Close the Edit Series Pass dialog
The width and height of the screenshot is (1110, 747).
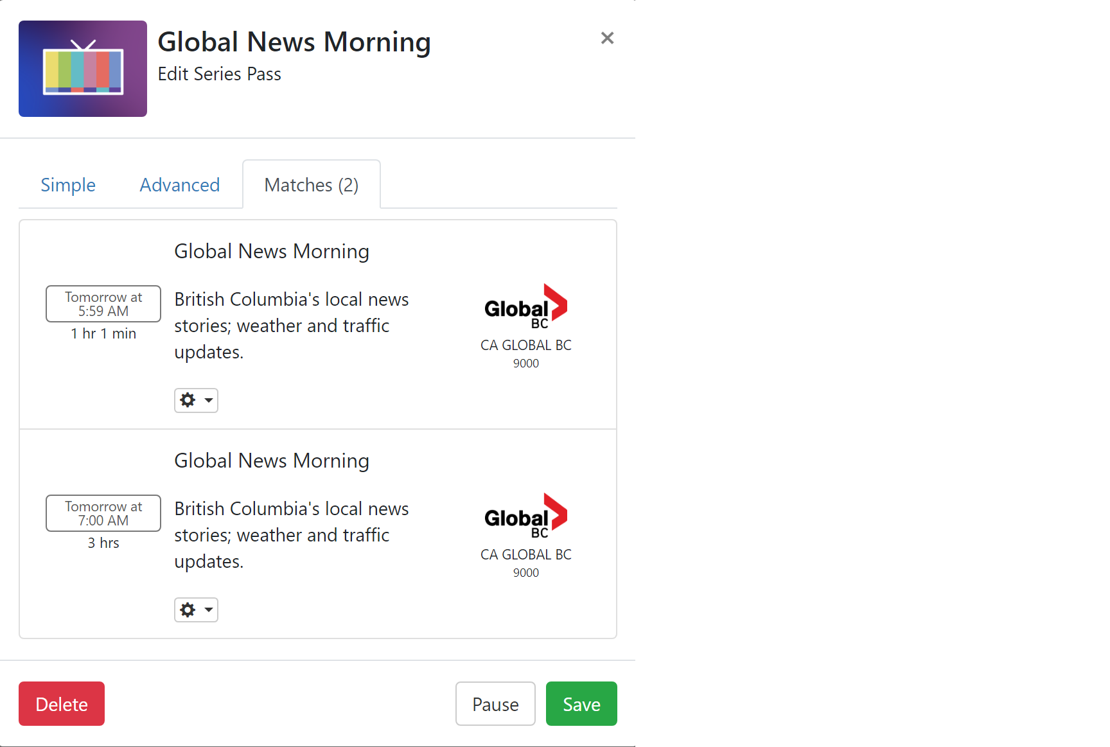pyautogui.click(x=607, y=39)
